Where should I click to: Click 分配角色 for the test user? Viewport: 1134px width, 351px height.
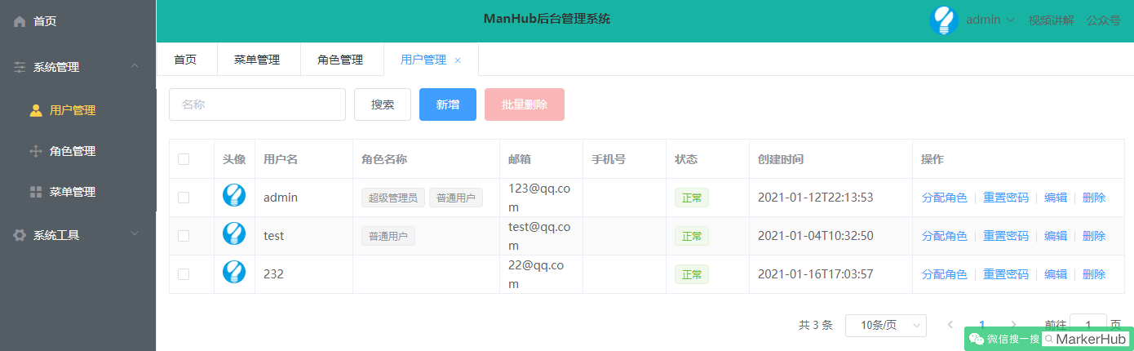[945, 236]
